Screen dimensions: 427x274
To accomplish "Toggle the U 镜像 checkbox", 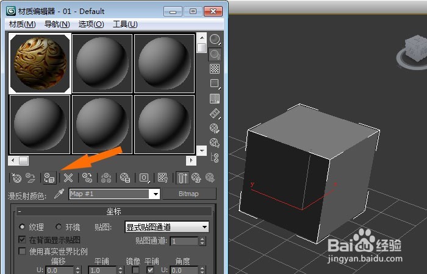I will [135, 270].
